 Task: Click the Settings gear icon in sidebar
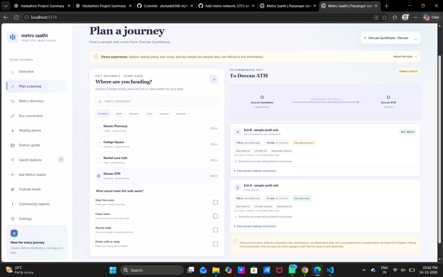12,219
